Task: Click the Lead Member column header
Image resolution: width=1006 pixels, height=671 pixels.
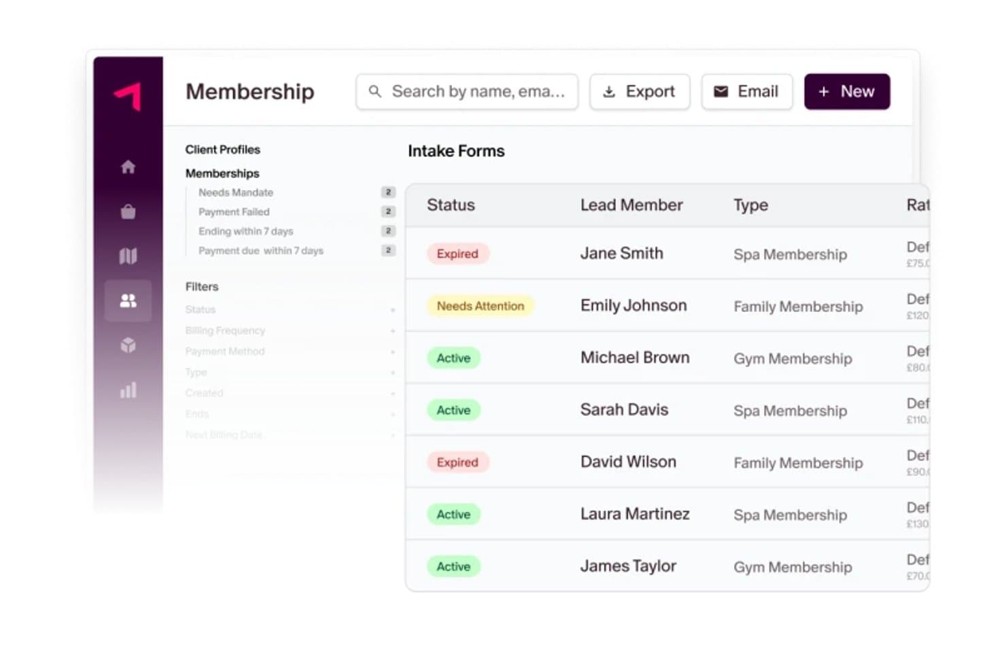Action: pos(631,205)
